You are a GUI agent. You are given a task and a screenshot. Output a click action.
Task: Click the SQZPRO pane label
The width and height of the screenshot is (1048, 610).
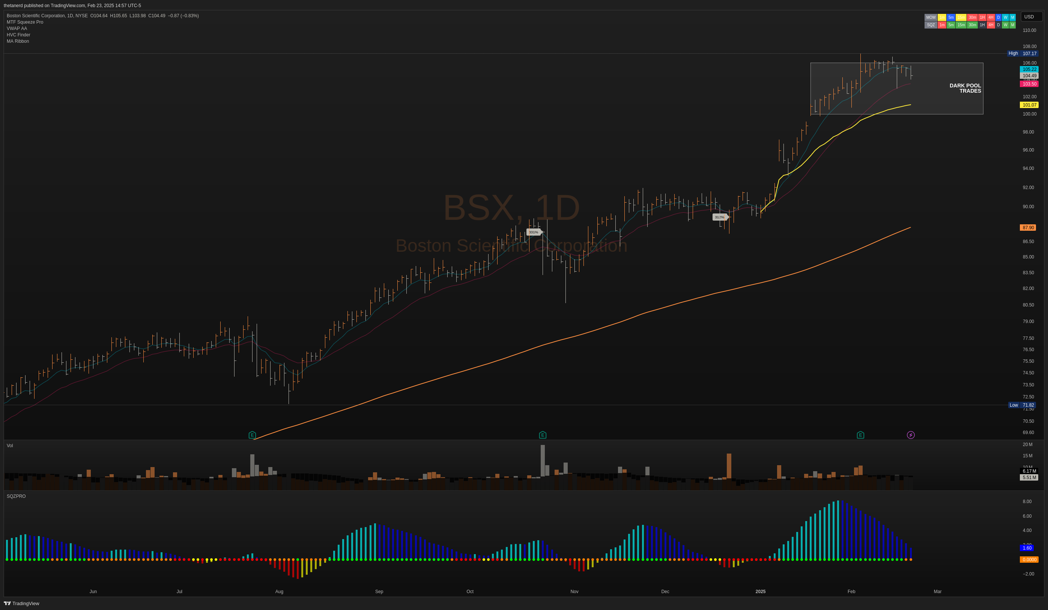point(16,496)
